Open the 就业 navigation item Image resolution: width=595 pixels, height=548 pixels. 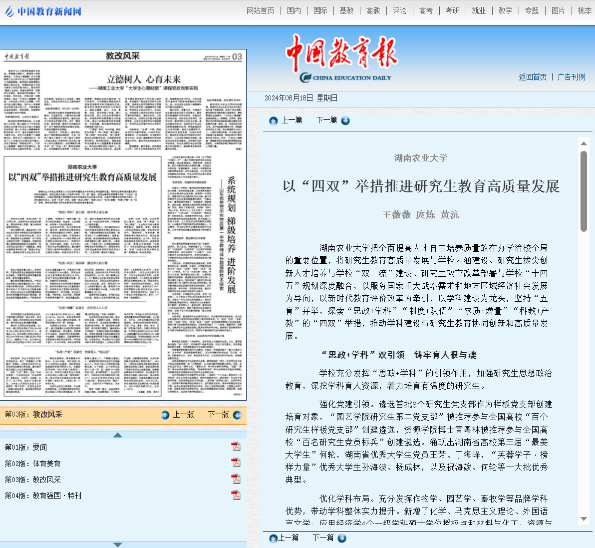tap(479, 10)
